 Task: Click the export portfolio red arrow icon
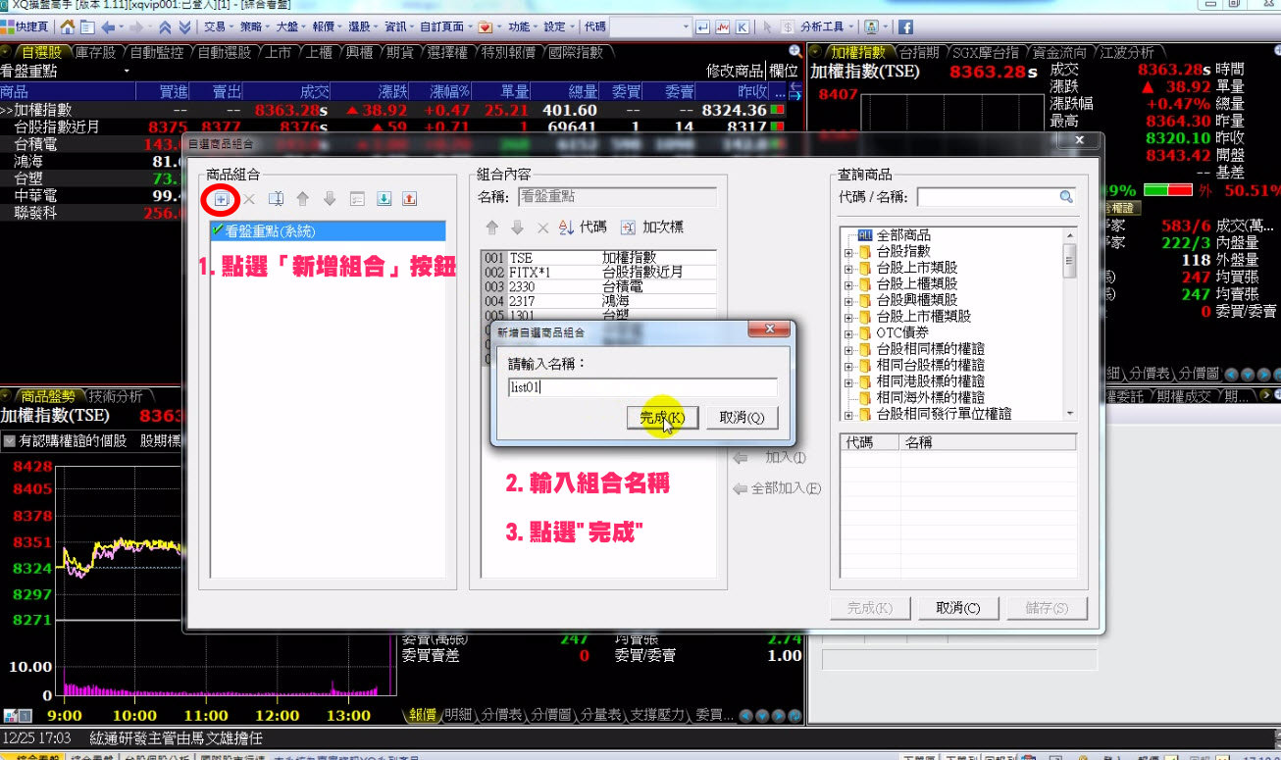(409, 199)
